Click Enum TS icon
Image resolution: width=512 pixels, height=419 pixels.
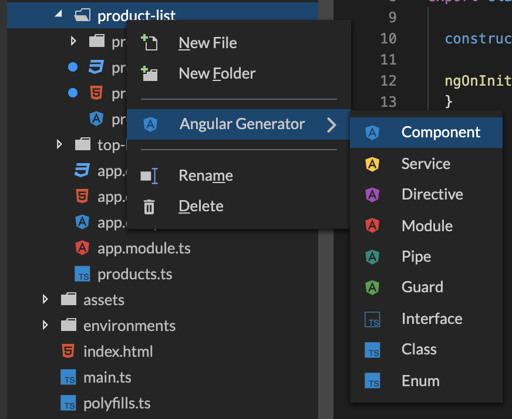(x=372, y=380)
